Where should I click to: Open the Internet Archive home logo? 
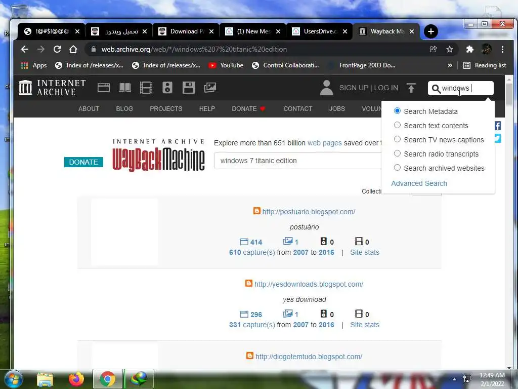point(52,88)
